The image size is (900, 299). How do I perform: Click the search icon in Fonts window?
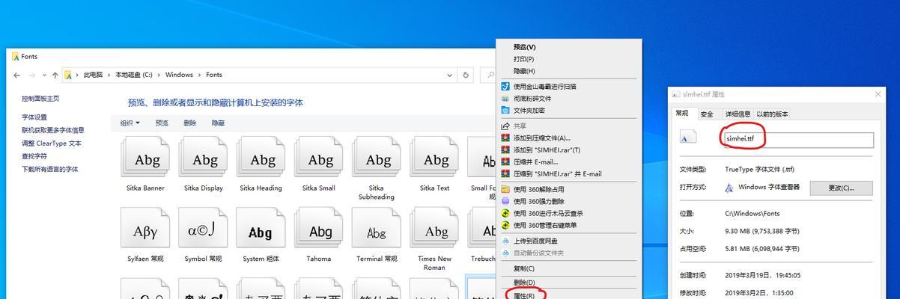pos(490,75)
